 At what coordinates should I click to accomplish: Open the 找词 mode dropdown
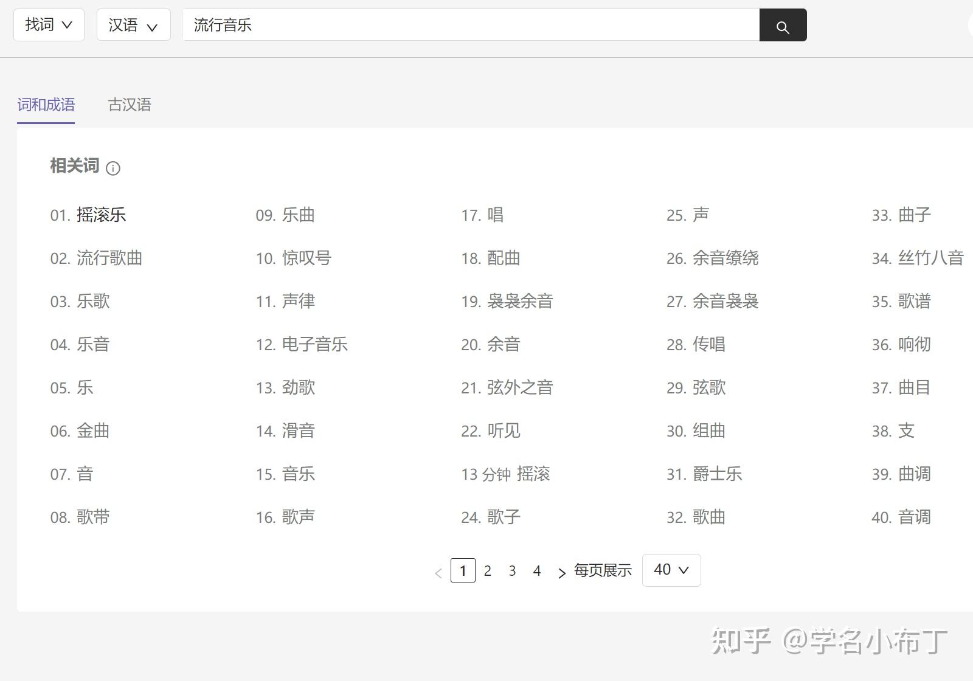[x=49, y=25]
